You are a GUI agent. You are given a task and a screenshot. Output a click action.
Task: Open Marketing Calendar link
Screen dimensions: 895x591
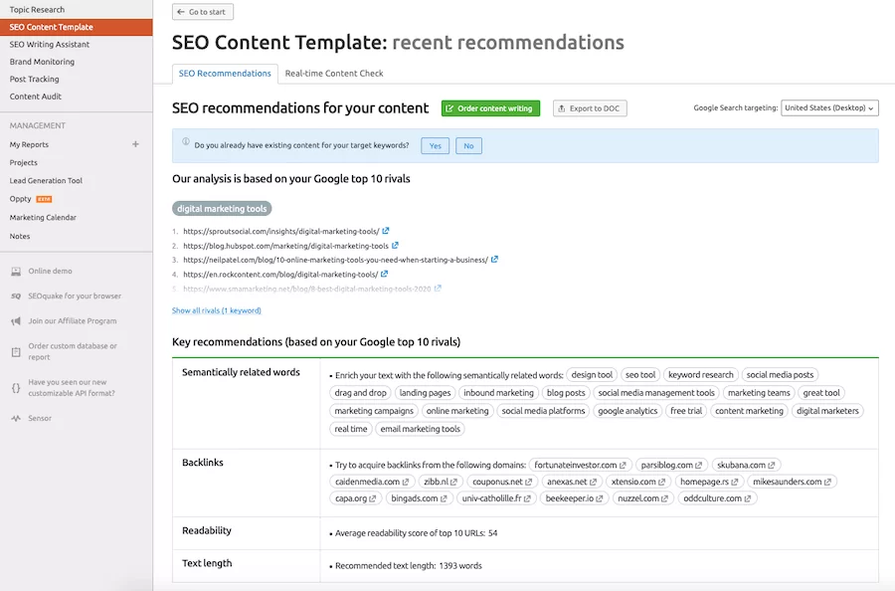pyautogui.click(x=43, y=218)
